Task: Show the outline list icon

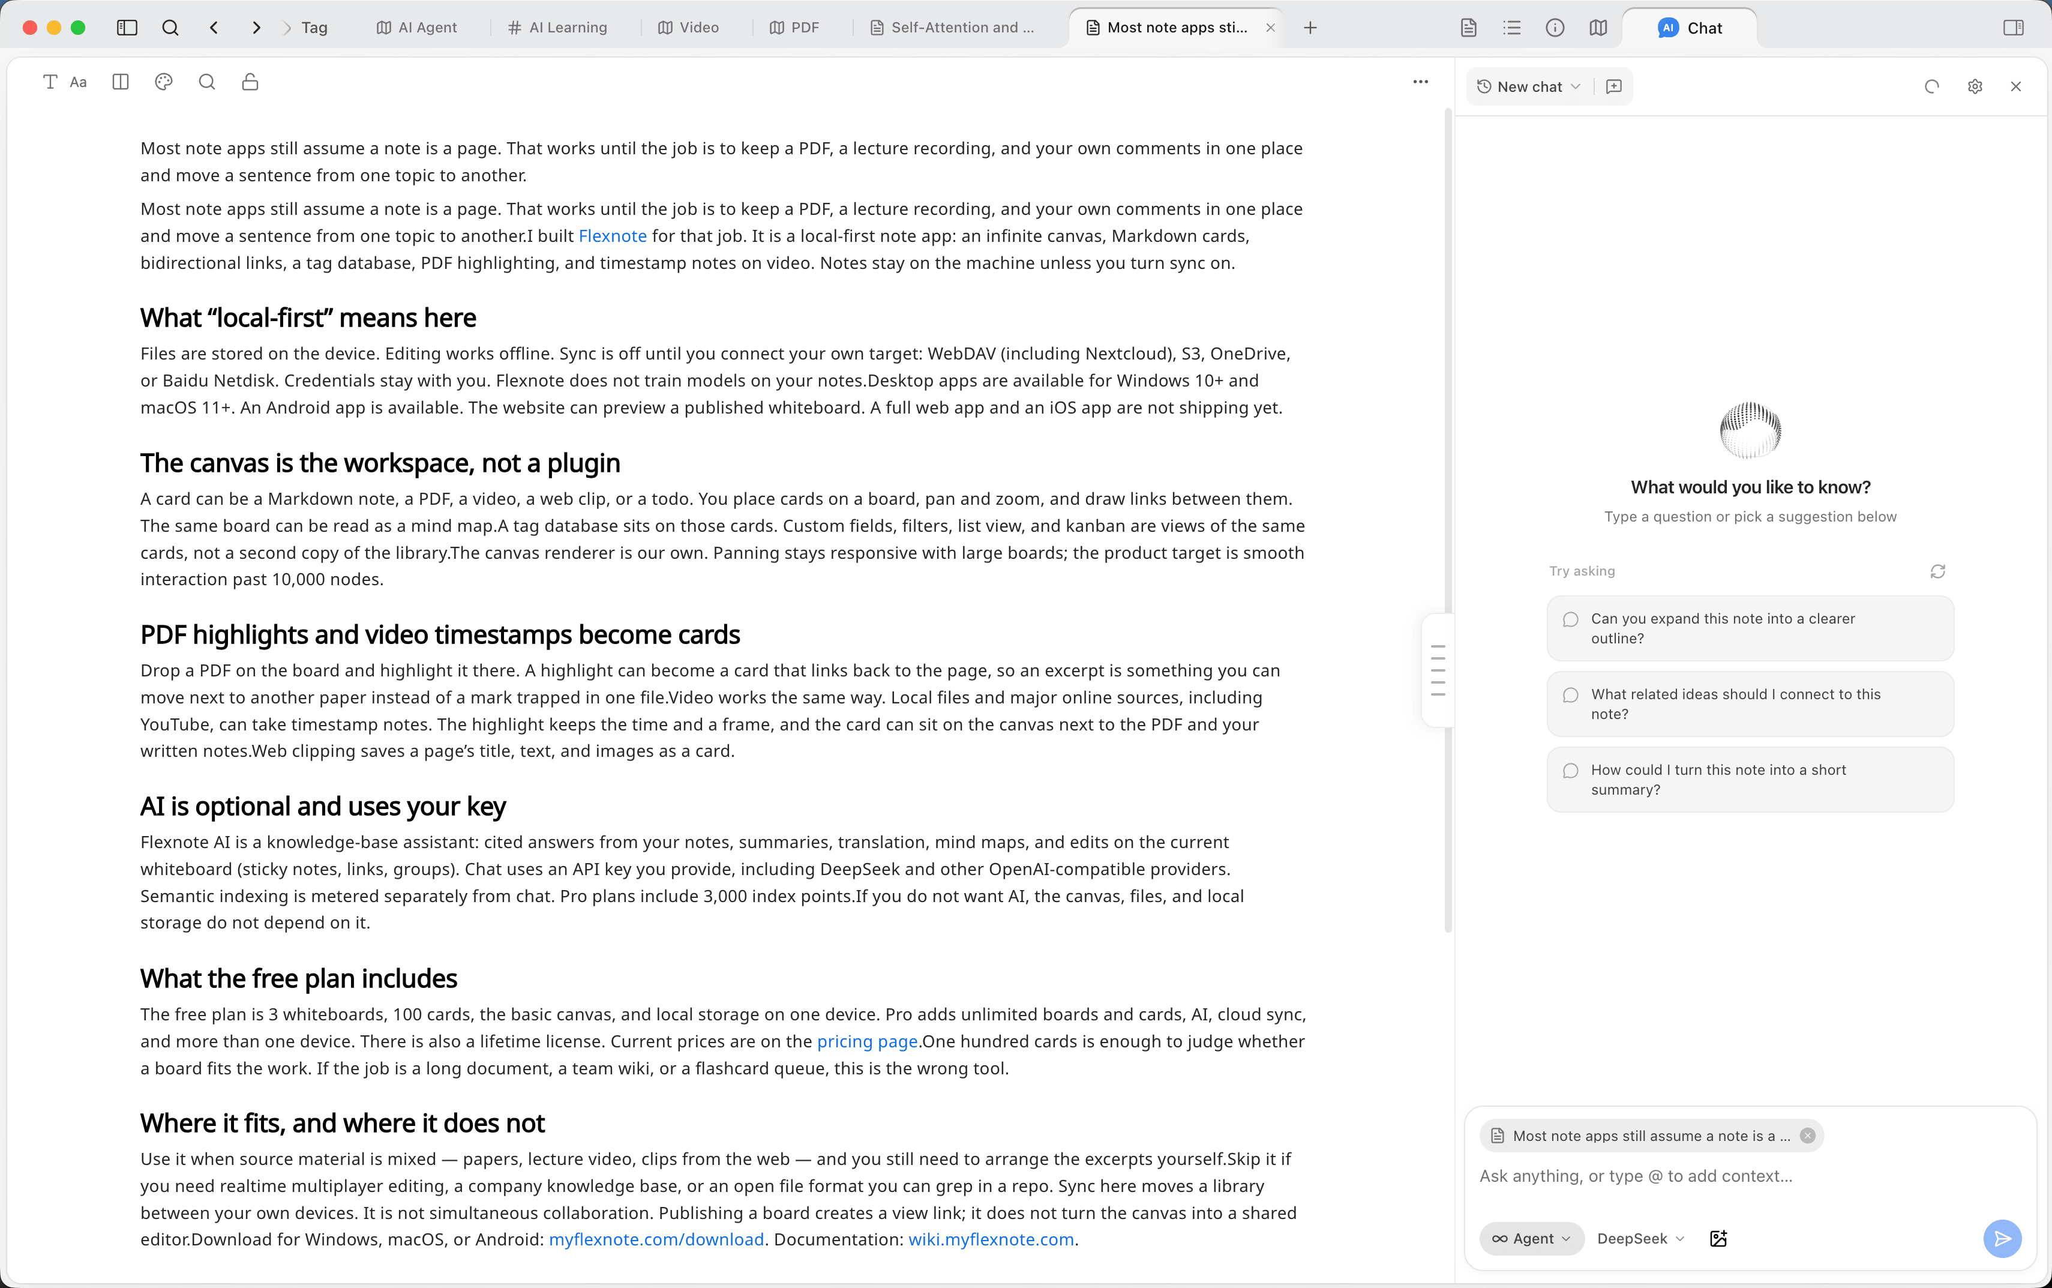Action: coord(1512,27)
